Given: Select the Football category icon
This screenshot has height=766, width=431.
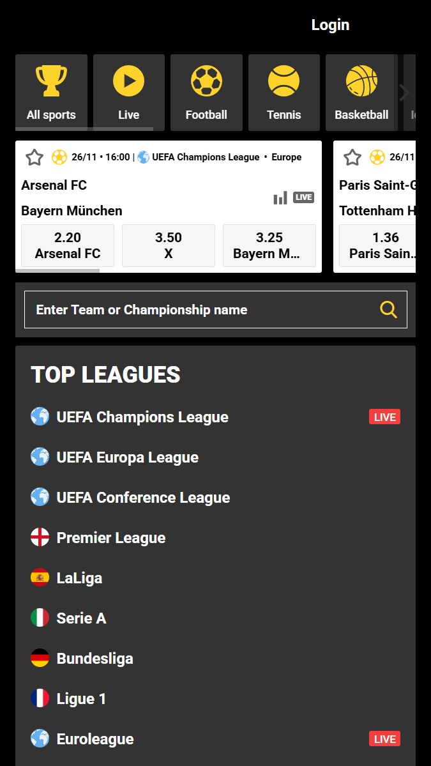Looking at the screenshot, I should point(206,80).
